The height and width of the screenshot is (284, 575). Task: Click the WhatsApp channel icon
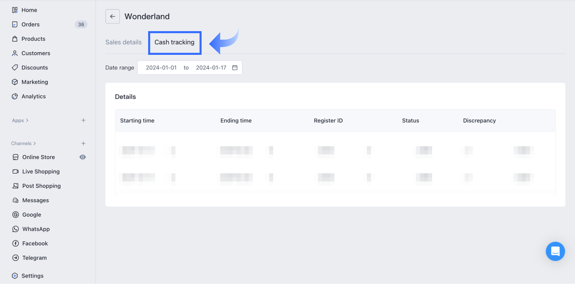coord(16,229)
